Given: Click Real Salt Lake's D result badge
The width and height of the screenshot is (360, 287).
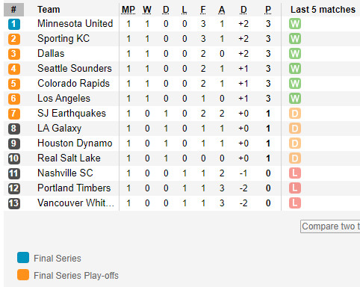Looking at the screenshot, I should pos(295,158).
